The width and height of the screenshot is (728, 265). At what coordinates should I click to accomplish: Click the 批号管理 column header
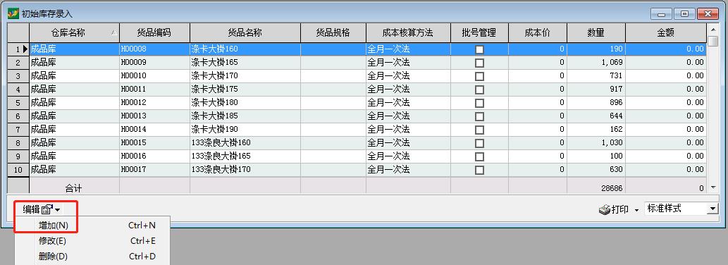click(479, 33)
